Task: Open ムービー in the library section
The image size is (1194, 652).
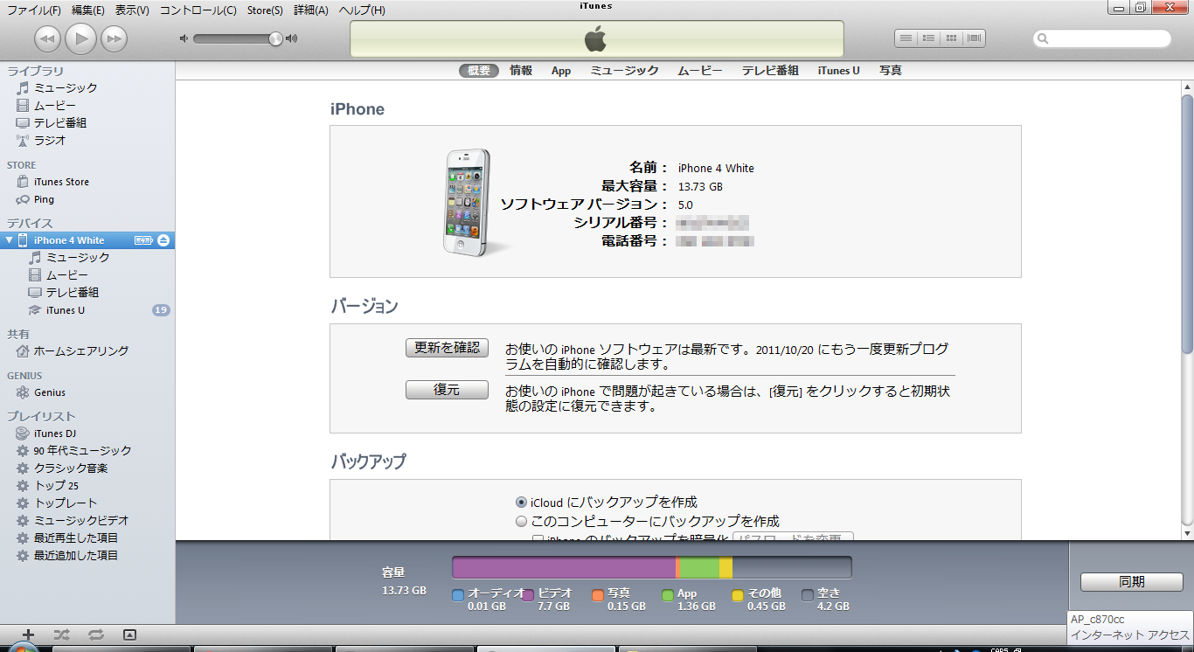Action: pos(54,105)
